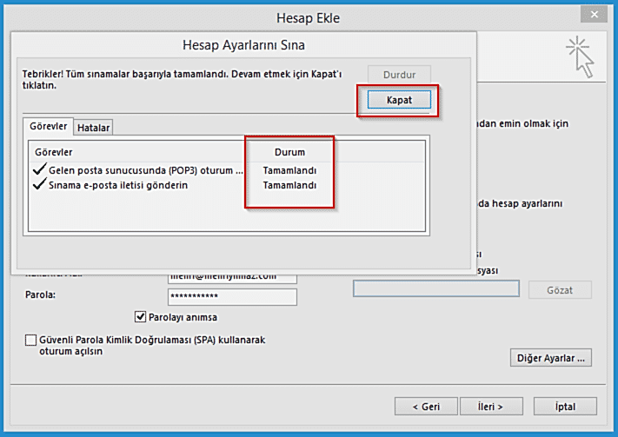Click the Görevler column header
Screen dimensions: 618x437
pyautogui.click(x=54, y=152)
